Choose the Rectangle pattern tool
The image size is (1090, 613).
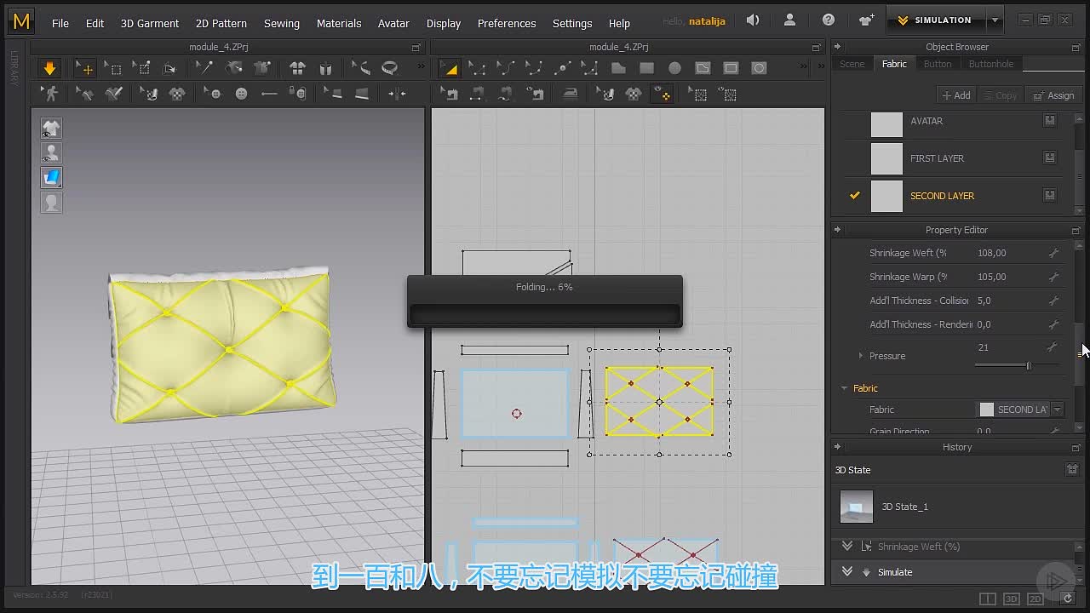[646, 68]
